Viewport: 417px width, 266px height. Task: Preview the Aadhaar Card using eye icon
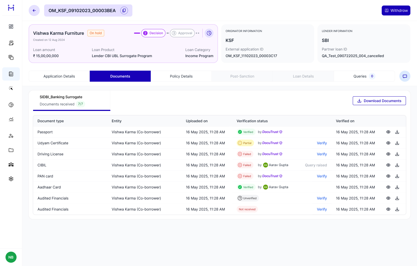click(388, 187)
